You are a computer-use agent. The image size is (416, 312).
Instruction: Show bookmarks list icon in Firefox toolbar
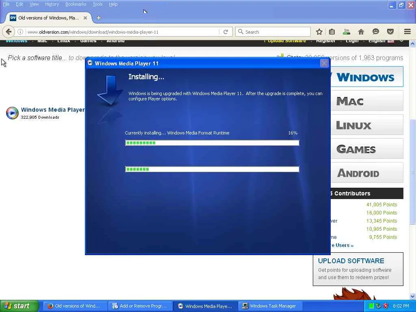332,32
